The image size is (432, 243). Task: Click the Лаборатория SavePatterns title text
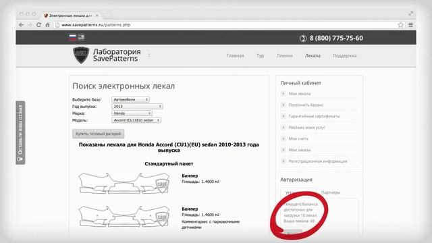click(x=117, y=55)
